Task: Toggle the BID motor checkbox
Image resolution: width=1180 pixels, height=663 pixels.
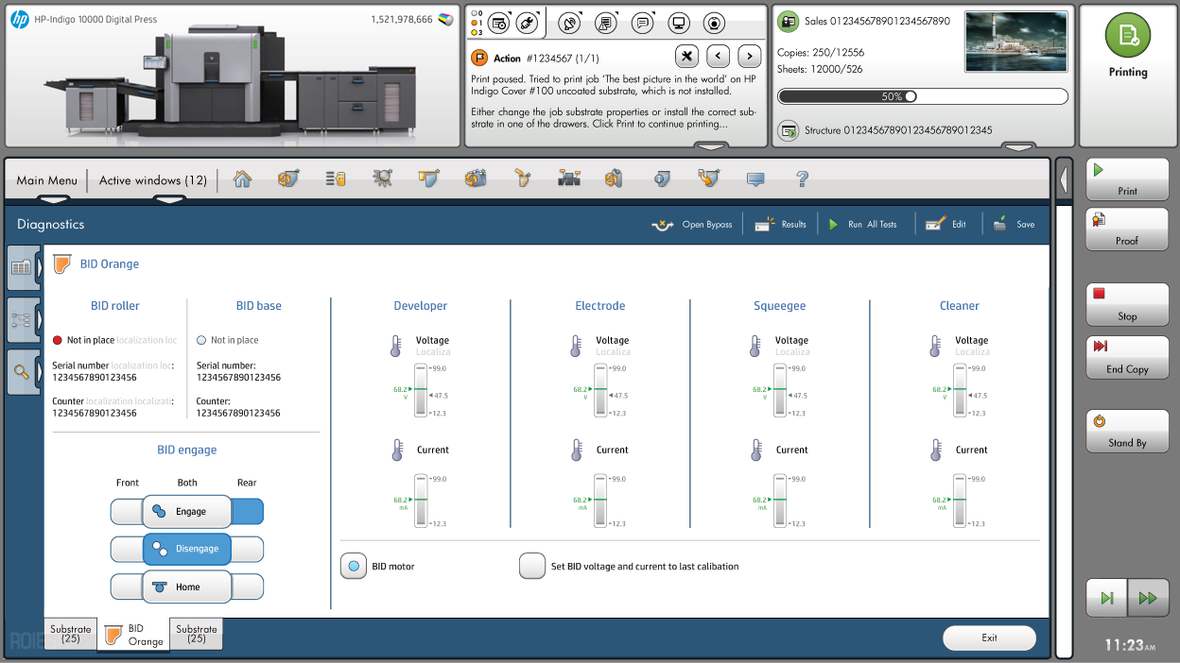Action: 354,567
